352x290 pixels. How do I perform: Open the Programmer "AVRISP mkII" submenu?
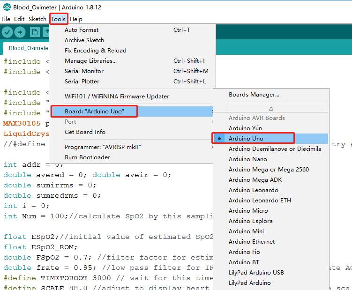coord(103,147)
